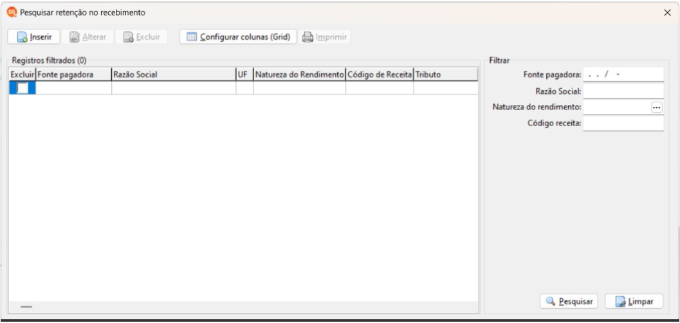Click the Código de Receita column header
The height and width of the screenshot is (323, 680).
coord(380,75)
